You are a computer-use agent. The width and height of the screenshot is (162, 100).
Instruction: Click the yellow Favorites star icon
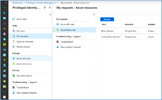click(x=5, y=29)
